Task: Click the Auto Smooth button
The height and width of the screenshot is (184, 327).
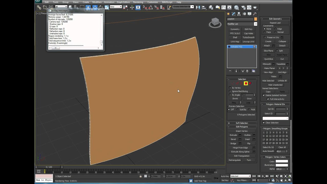Action: pyautogui.click(x=268, y=151)
